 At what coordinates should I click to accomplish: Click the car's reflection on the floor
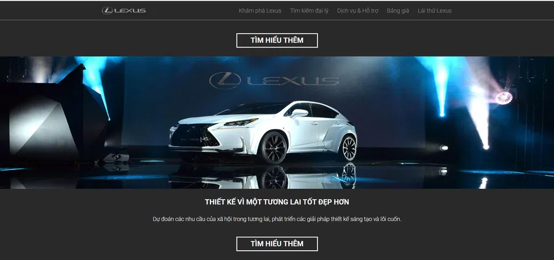click(x=263, y=176)
